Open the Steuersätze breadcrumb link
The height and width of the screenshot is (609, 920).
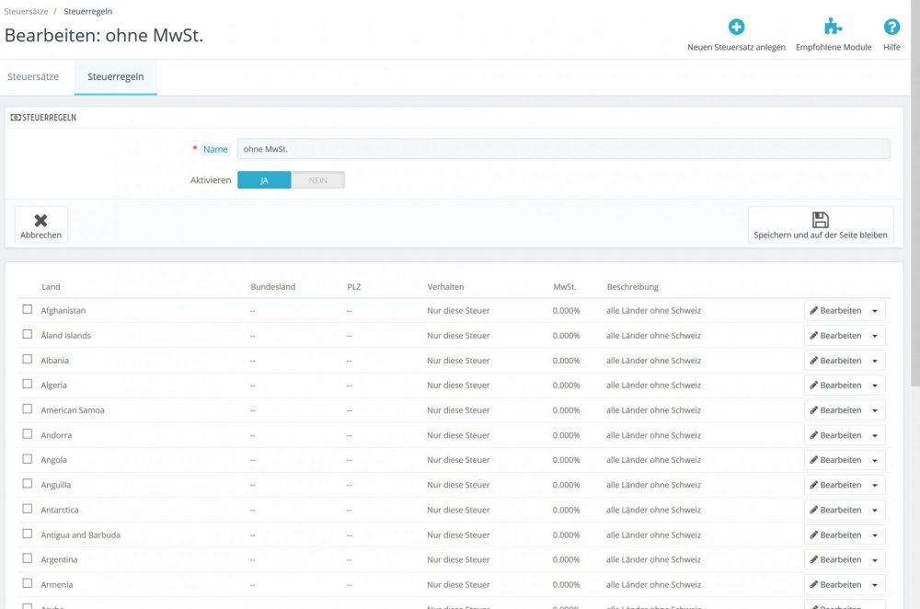25,11
